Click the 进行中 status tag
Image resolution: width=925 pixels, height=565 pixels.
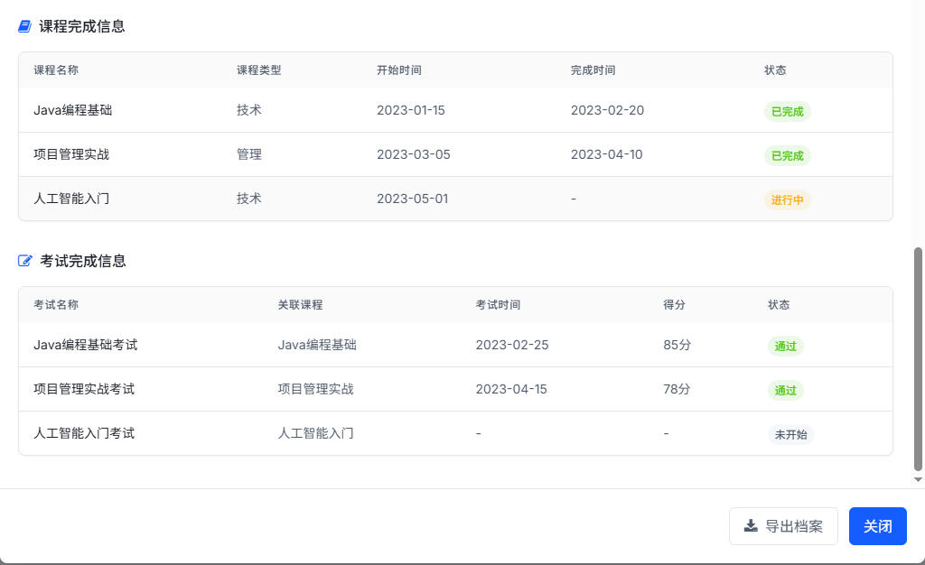coord(787,199)
